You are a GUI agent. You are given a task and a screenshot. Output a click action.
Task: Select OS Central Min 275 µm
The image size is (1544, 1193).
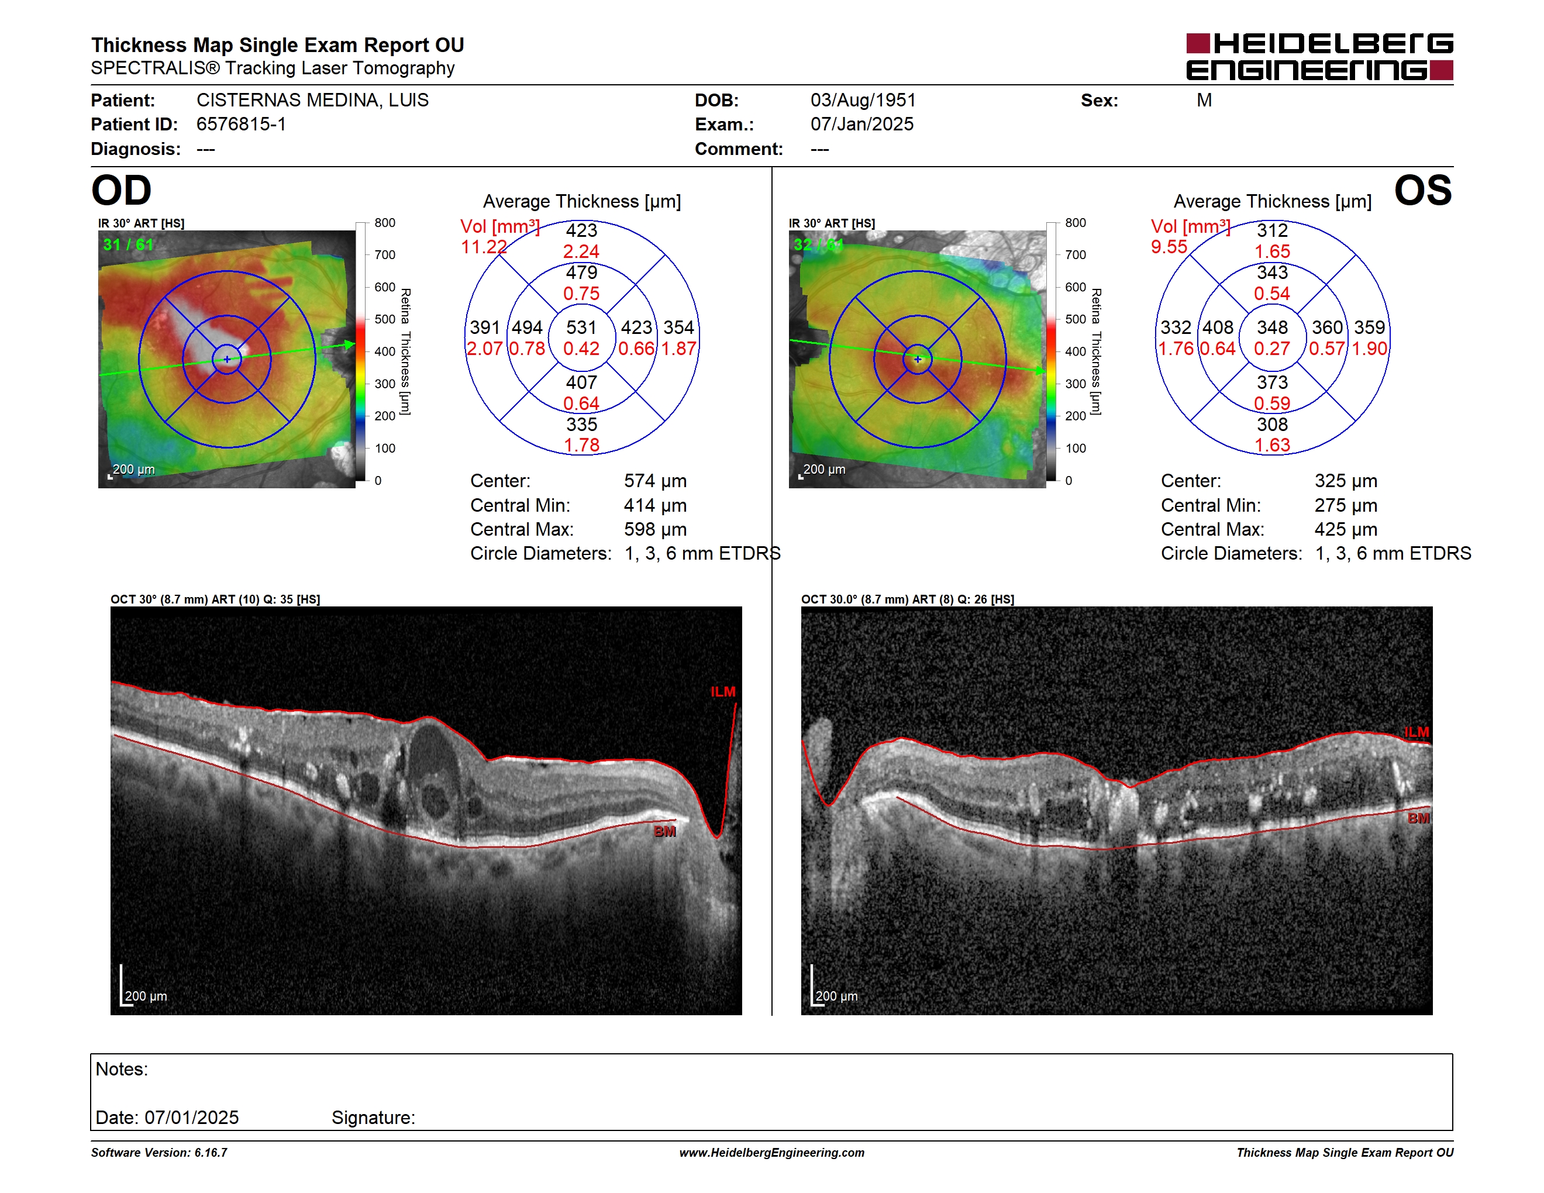1346,505
